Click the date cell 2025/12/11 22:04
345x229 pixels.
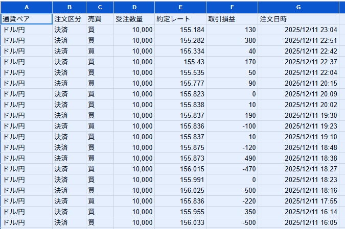pos(298,72)
